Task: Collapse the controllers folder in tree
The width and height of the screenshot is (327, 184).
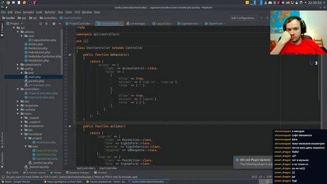Action: click(x=18, y=89)
